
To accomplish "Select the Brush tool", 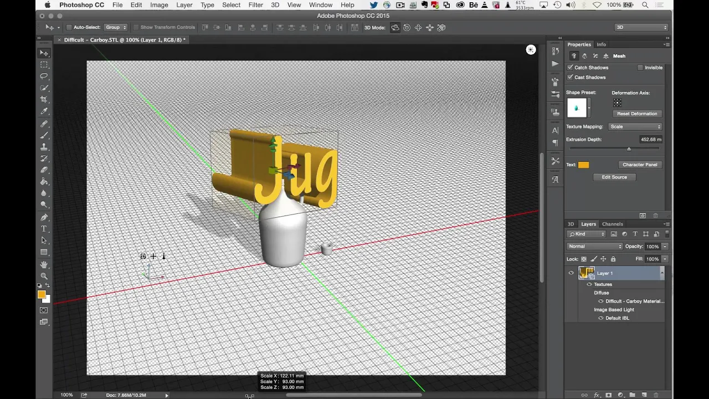I will pos(44,135).
